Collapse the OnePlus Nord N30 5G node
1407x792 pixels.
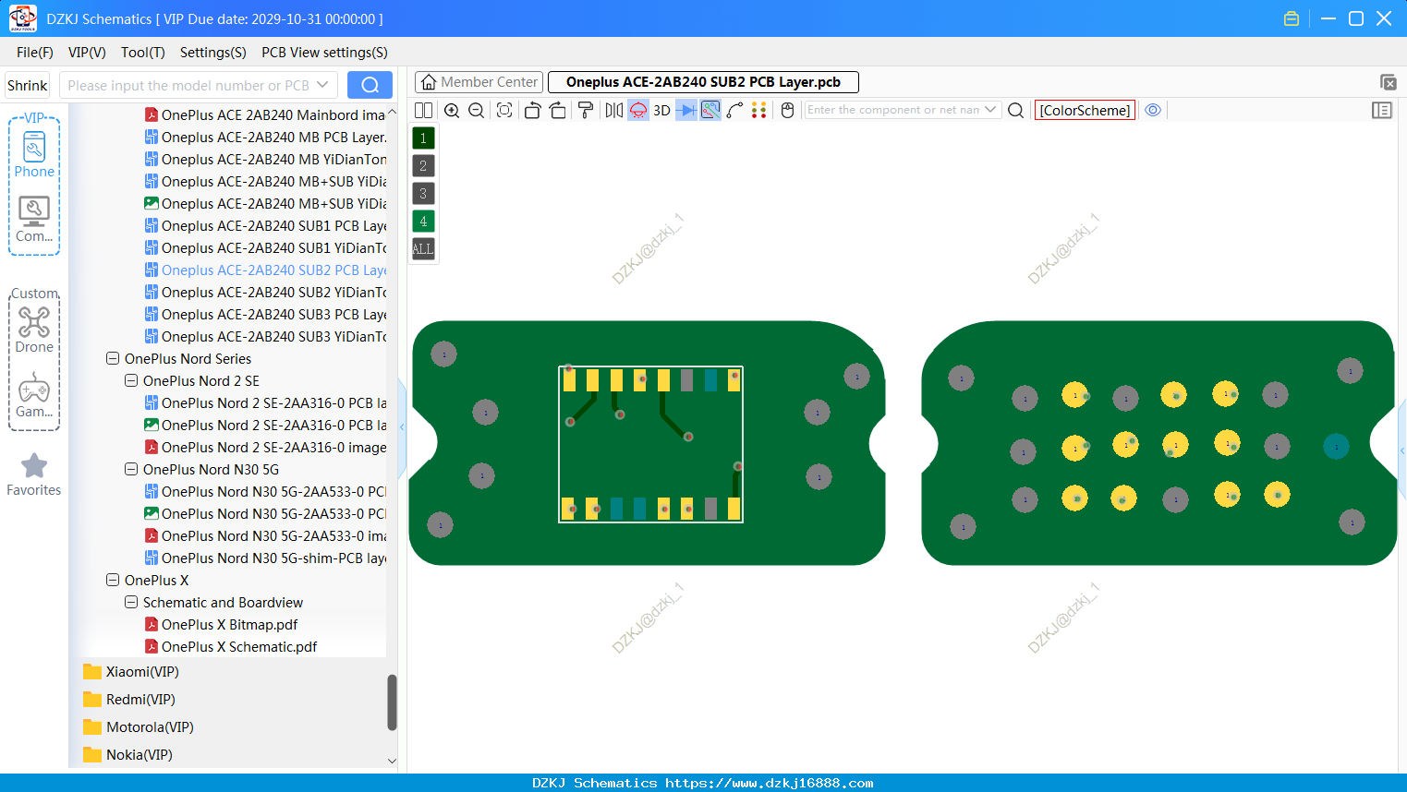coord(131,469)
